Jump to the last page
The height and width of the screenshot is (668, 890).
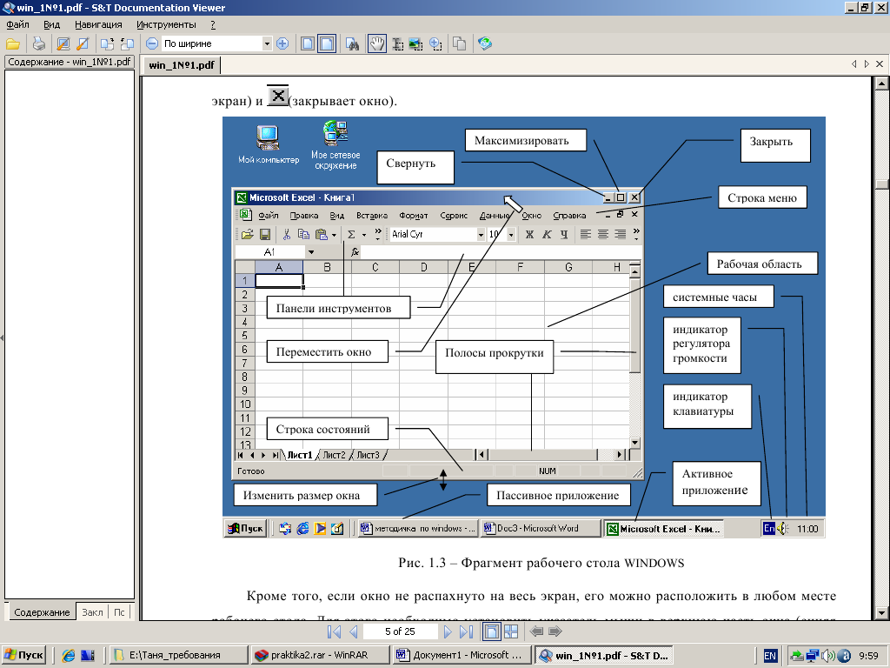coord(466,631)
